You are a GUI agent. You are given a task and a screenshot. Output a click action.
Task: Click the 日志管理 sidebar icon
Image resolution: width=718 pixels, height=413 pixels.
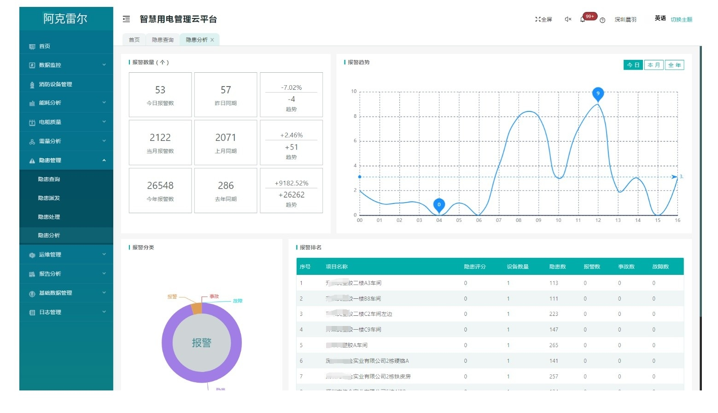click(32, 313)
